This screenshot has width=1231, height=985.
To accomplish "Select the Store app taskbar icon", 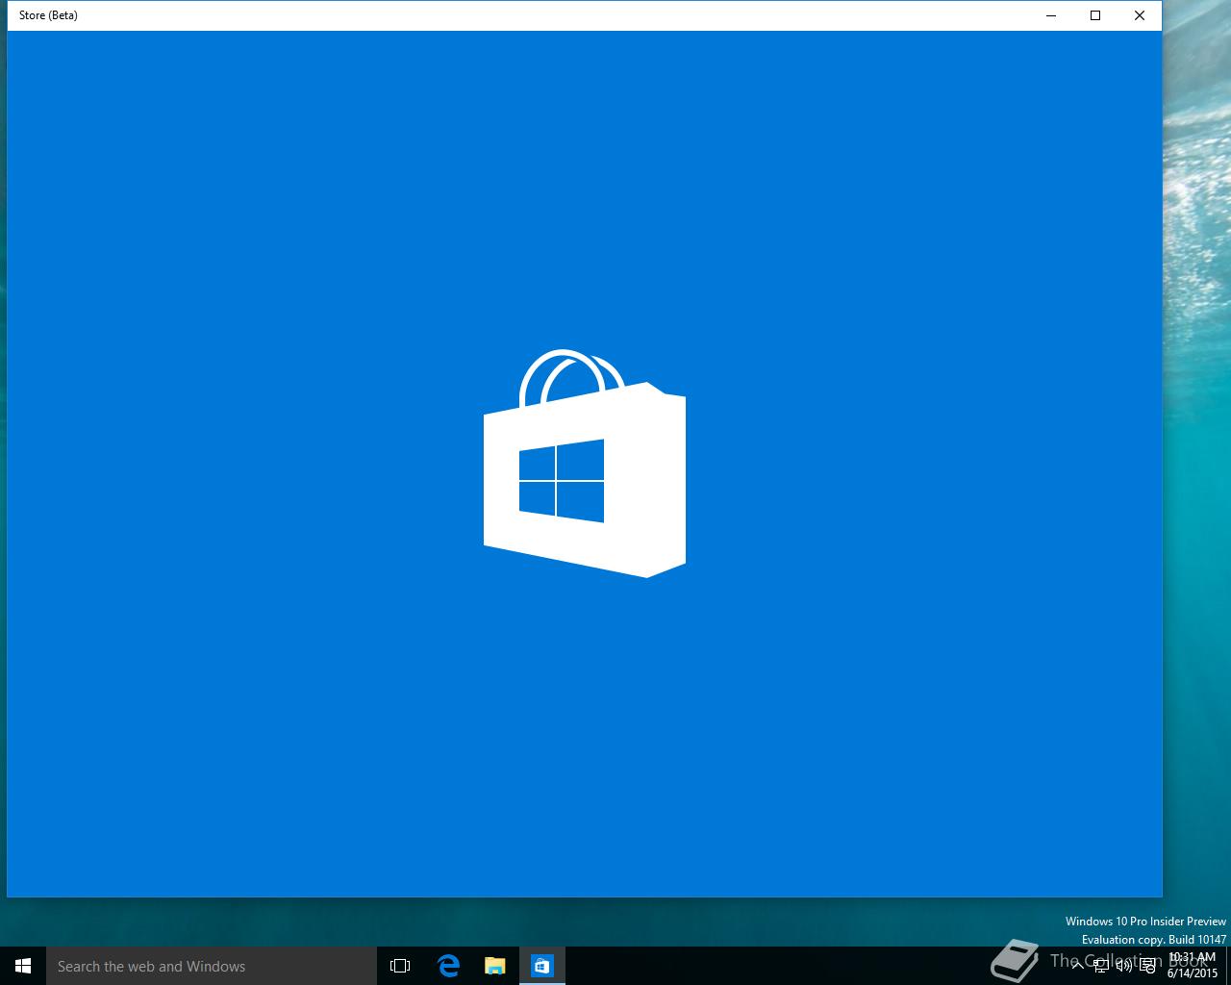I will [542, 966].
